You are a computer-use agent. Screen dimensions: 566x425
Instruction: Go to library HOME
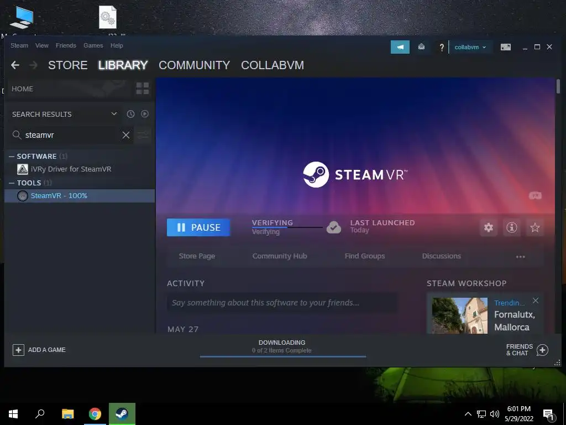tap(22, 89)
